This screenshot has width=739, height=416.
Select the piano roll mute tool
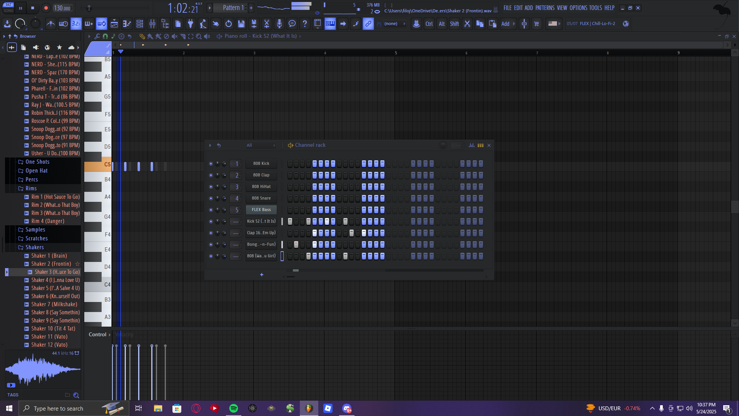point(174,36)
